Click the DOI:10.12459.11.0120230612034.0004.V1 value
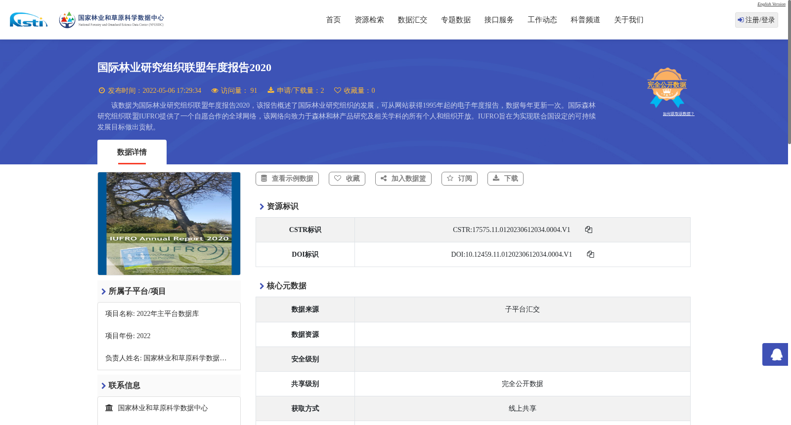The height and width of the screenshot is (425, 791). tap(512, 254)
